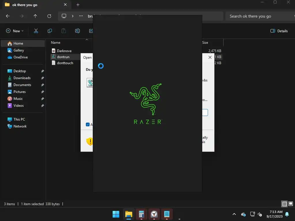Click the search box for this folder
The height and width of the screenshot is (221, 295).
point(260,16)
